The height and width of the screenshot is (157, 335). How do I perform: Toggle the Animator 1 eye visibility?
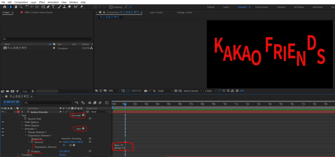(2, 129)
